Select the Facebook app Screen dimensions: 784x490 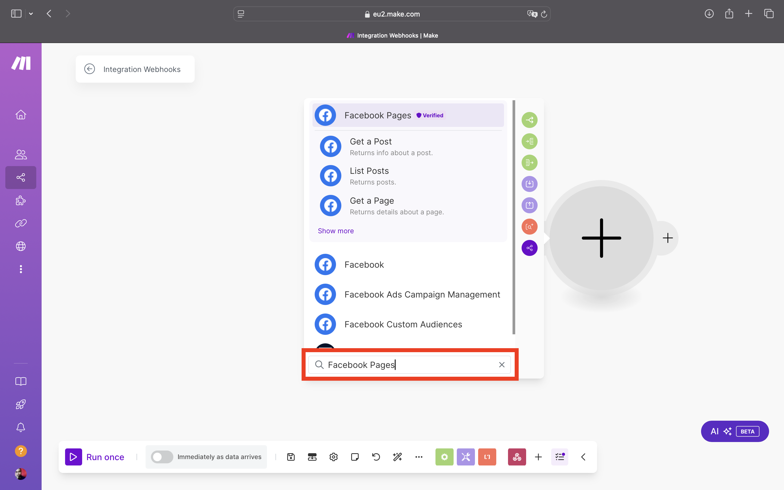coord(408,264)
